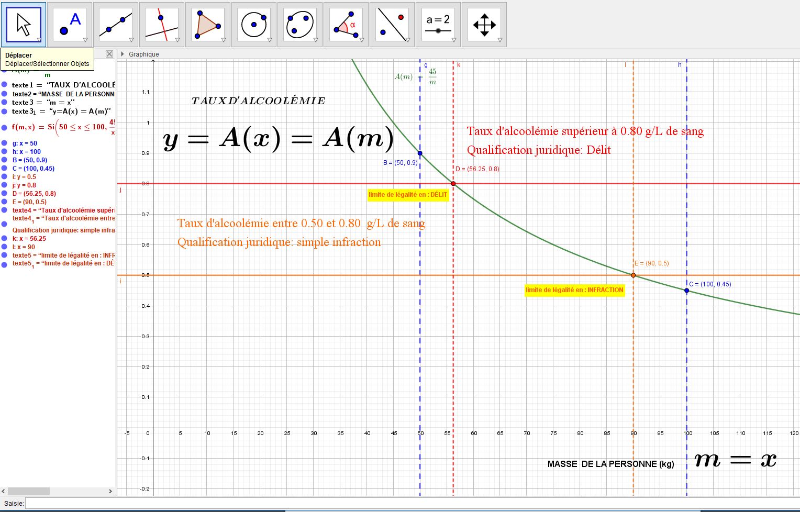Open the Move tool dropdown arrow

[39, 40]
